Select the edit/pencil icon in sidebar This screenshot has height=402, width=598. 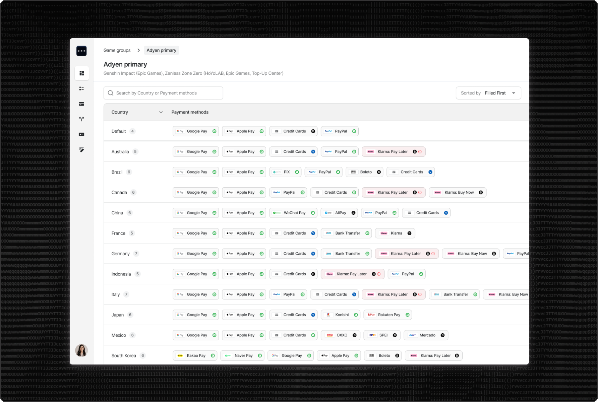(x=81, y=150)
